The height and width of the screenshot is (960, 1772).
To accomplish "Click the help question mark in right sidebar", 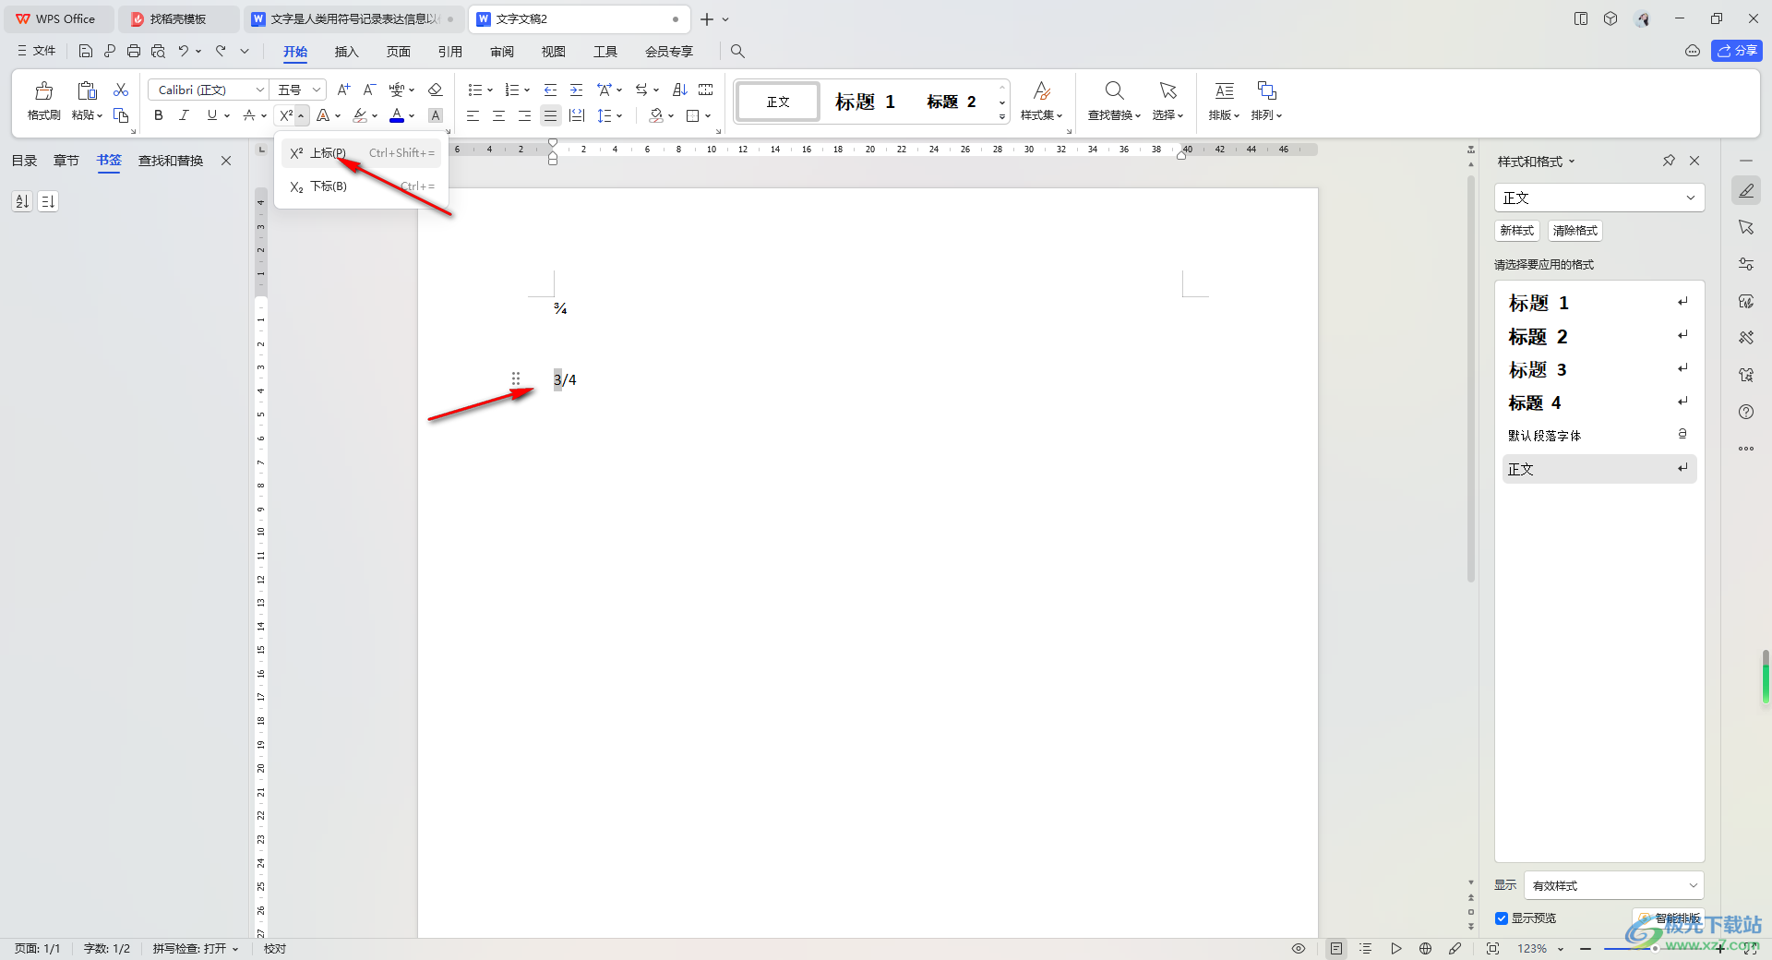I will pos(1746,412).
